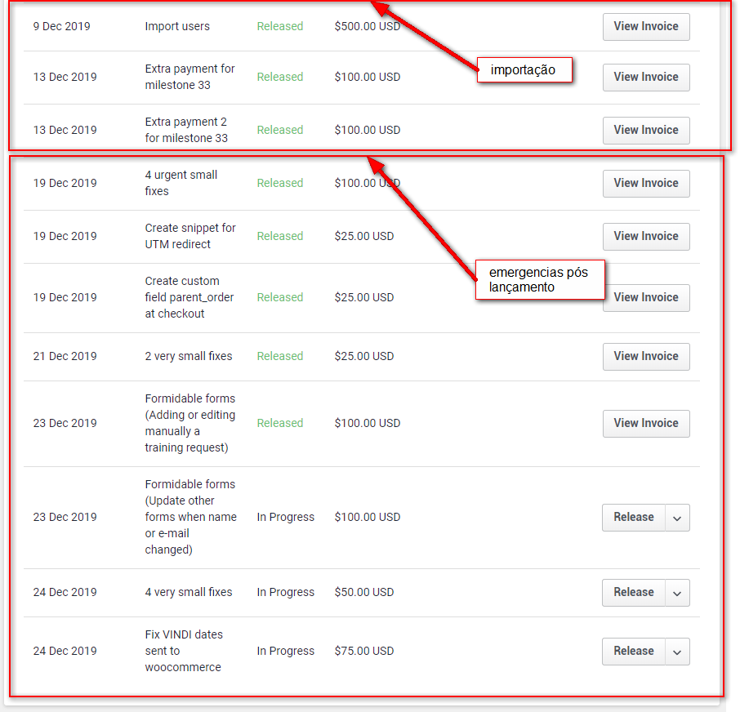740x712 pixels.
Task: Release payment for Fix VINDI dates
Action: coord(634,651)
